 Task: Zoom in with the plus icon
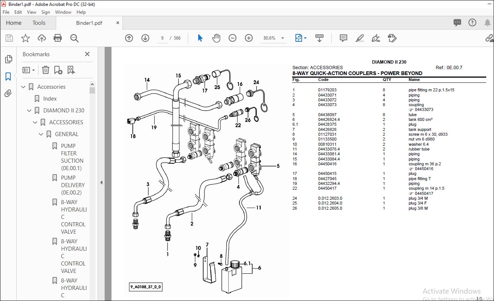249,38
